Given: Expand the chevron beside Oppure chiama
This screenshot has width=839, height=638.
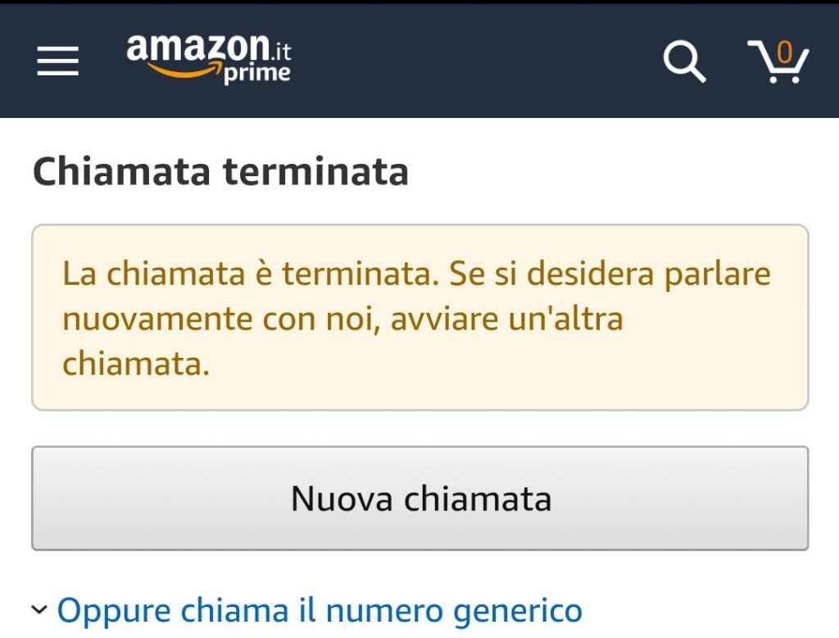Looking at the screenshot, I should tap(39, 610).
